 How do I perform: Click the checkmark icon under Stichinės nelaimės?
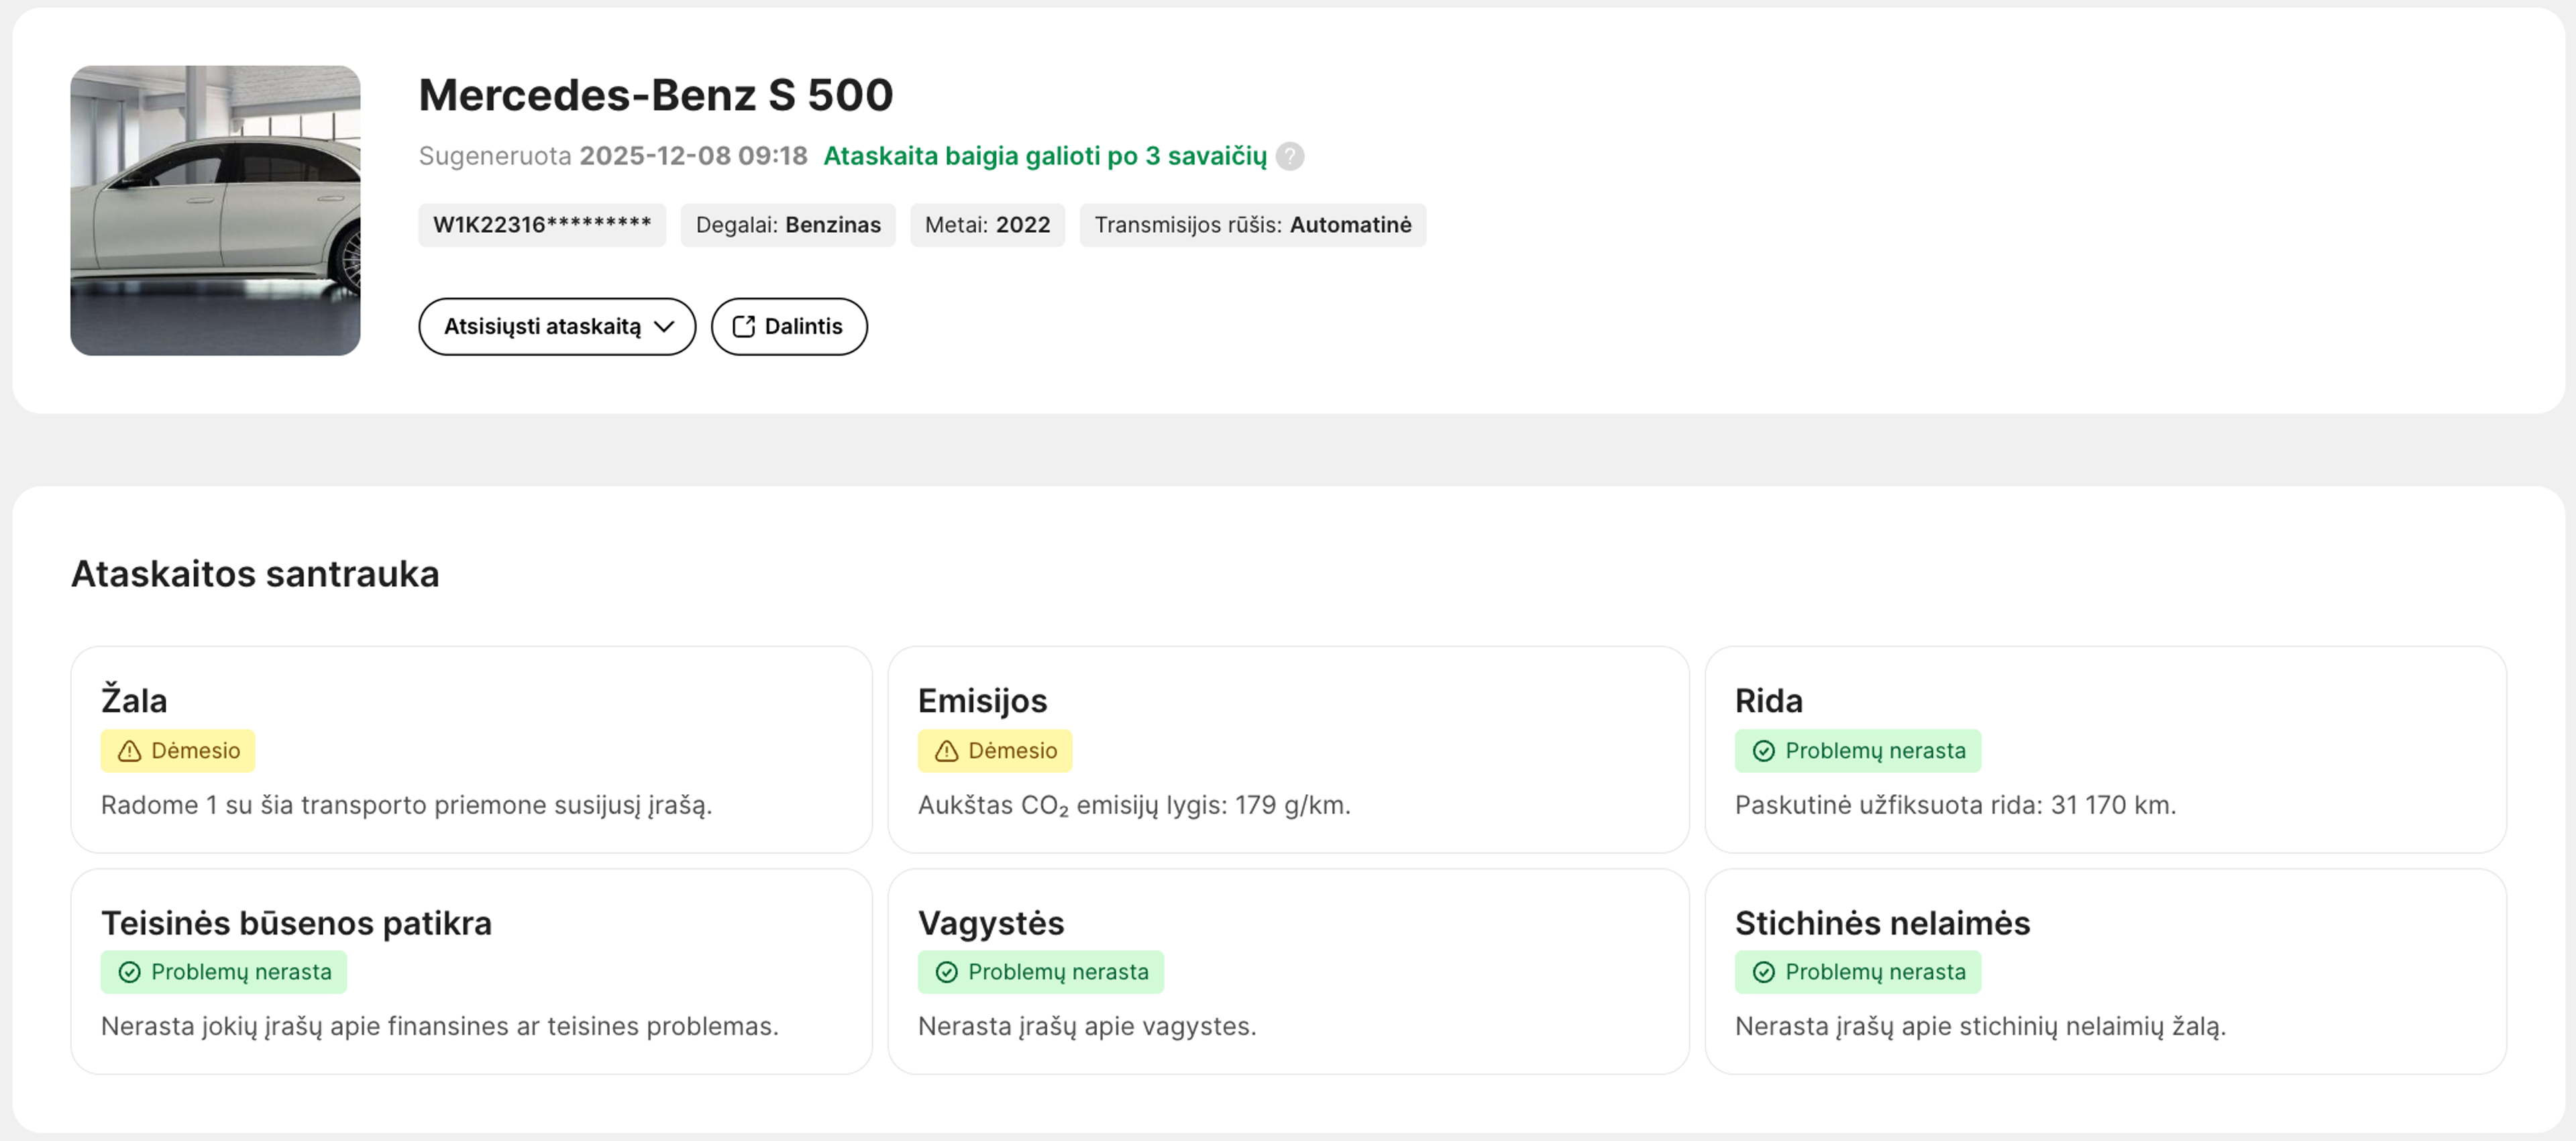click(x=1763, y=971)
